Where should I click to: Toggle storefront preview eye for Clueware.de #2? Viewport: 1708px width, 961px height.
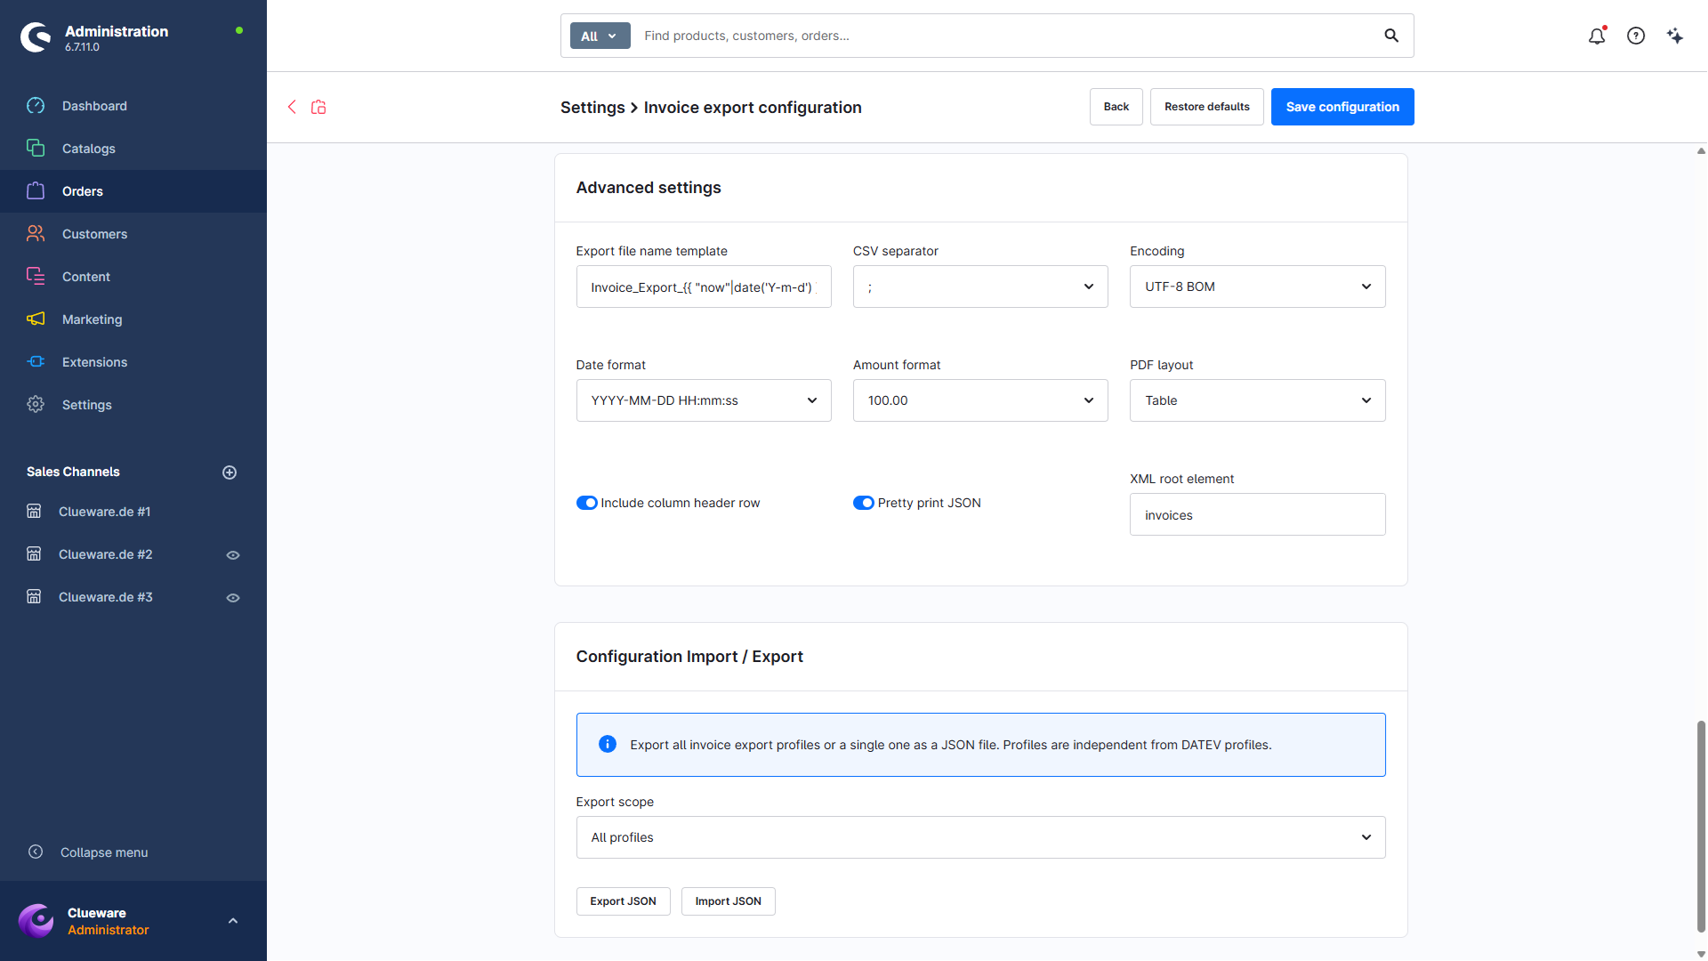[x=233, y=555]
